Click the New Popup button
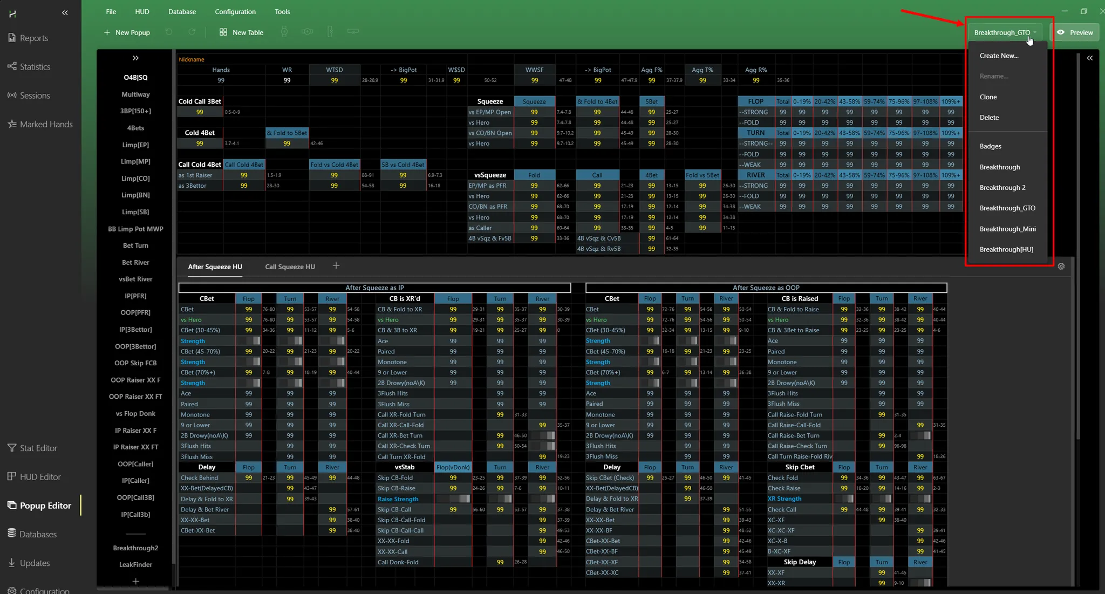The image size is (1105, 594). [x=127, y=32]
